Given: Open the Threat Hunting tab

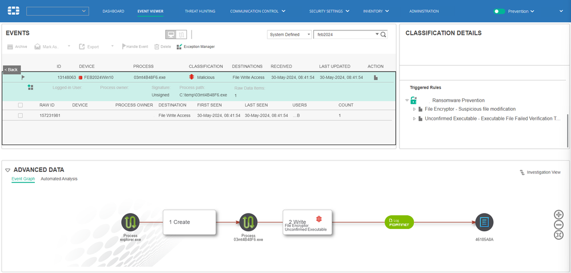Looking at the screenshot, I should pos(200,11).
